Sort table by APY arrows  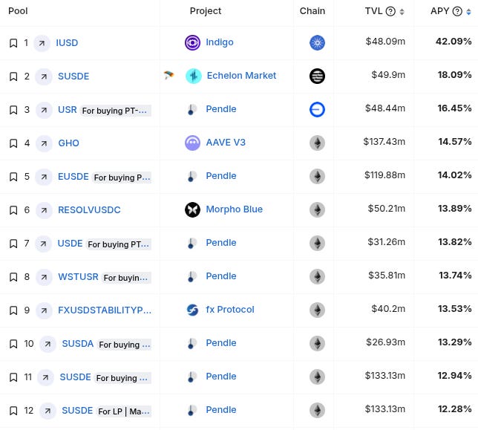click(x=468, y=12)
